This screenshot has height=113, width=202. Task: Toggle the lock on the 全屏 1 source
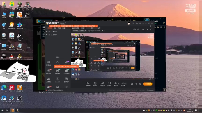point(49,35)
